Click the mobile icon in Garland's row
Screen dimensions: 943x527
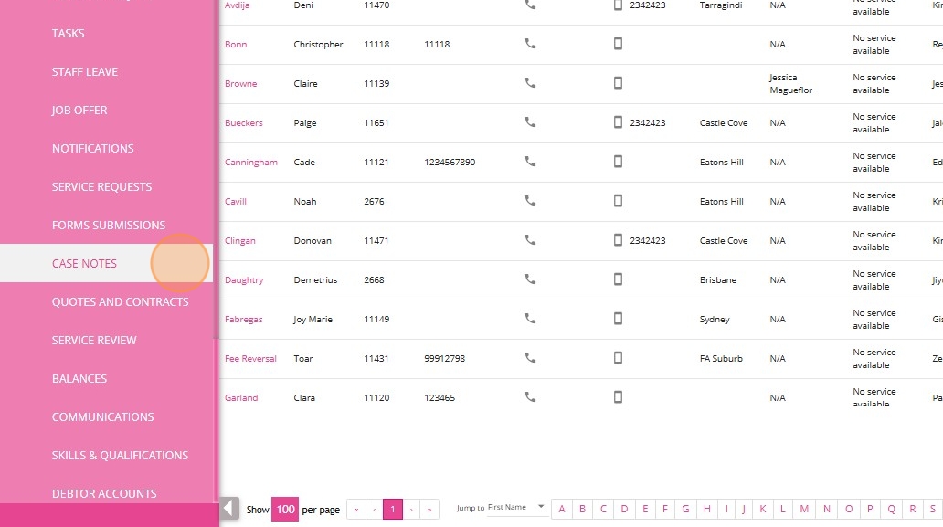click(618, 396)
